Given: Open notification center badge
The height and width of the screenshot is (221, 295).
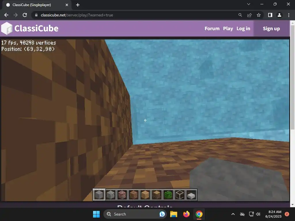Looking at the screenshot, I should pyautogui.click(x=287, y=214).
